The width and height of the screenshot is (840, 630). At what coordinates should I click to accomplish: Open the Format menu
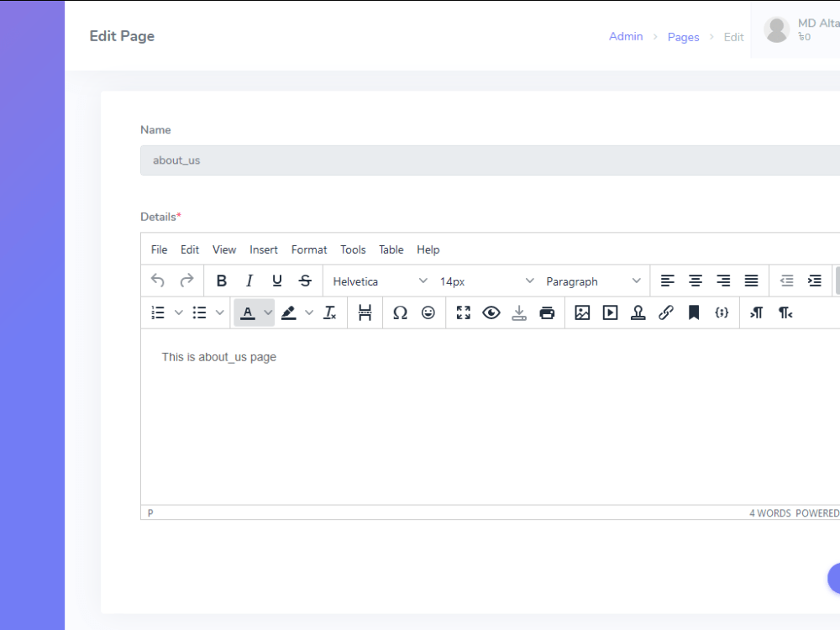[309, 249]
